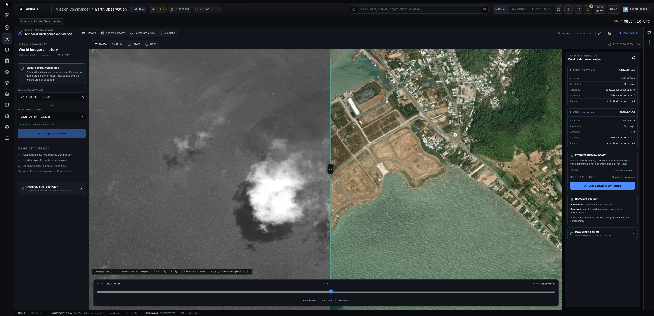Click the Comparison active button
The image size is (654, 316).
[52, 134]
